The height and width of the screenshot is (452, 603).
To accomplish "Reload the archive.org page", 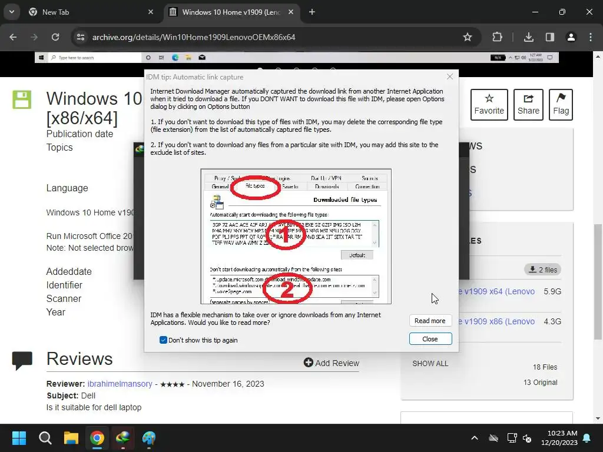I will (x=55, y=37).
